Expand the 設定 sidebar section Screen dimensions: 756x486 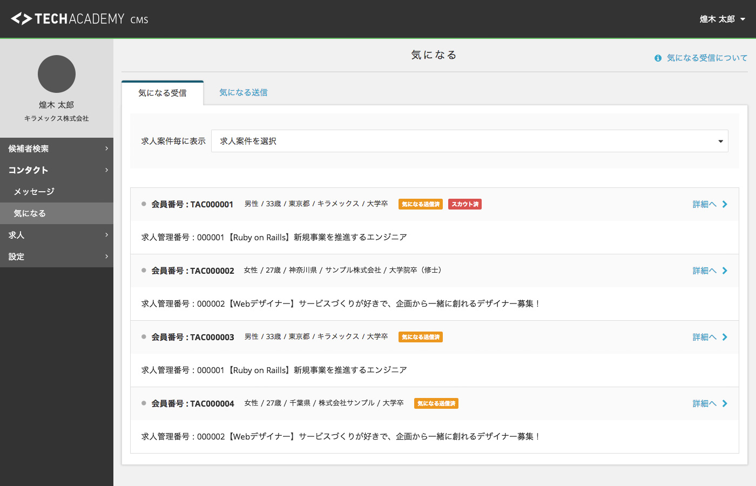click(57, 256)
